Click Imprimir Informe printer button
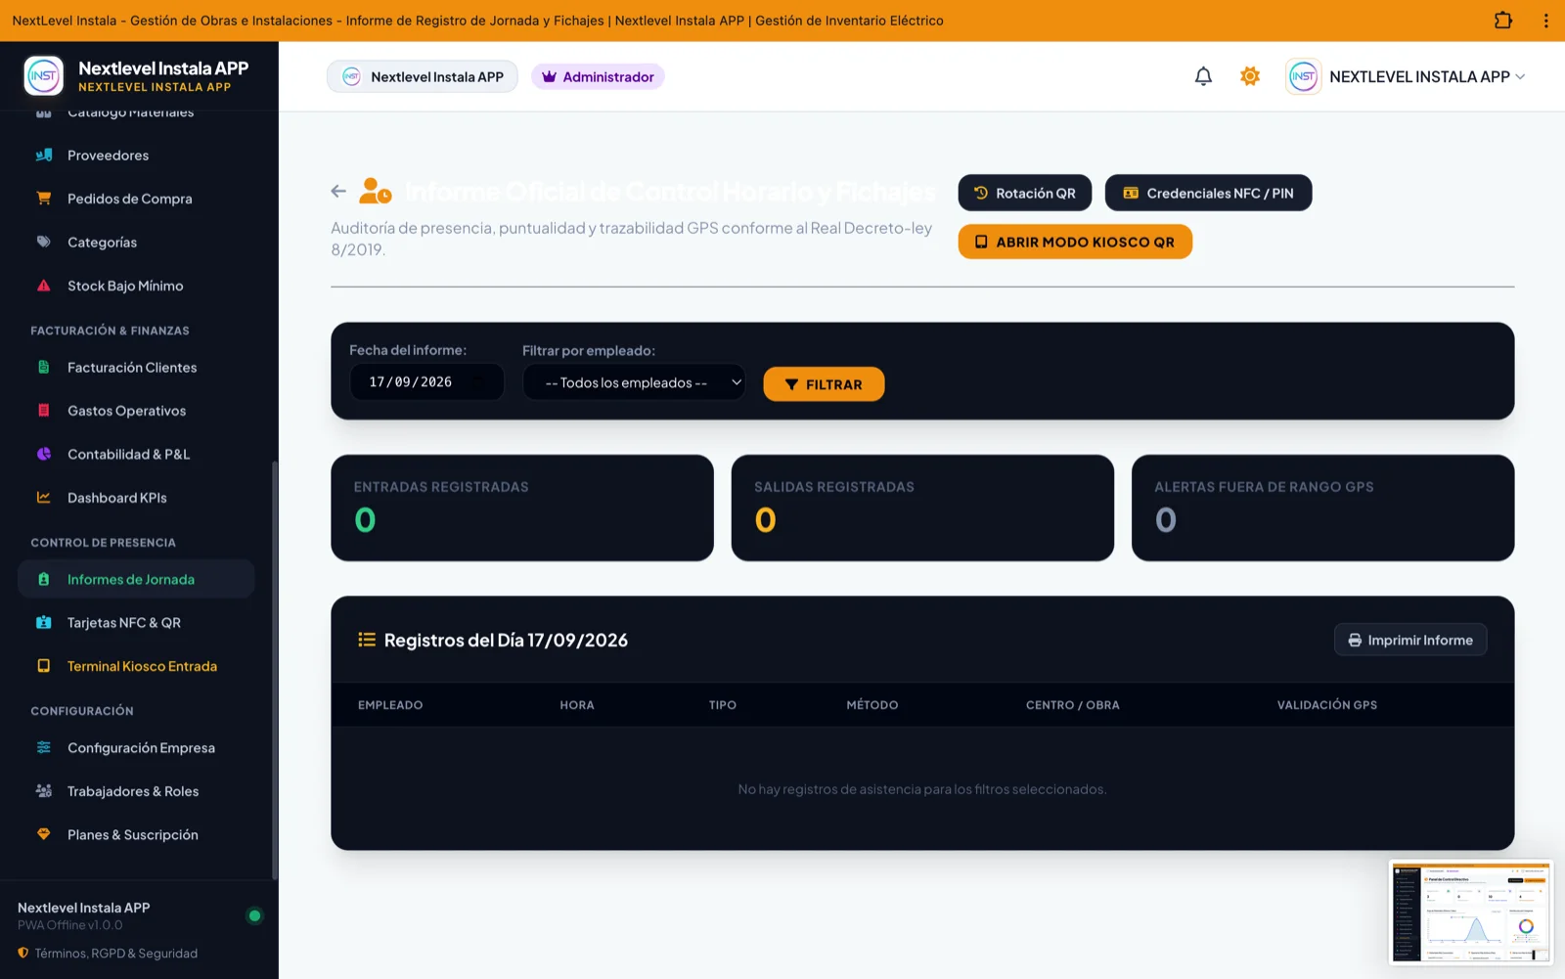 coord(1410,640)
